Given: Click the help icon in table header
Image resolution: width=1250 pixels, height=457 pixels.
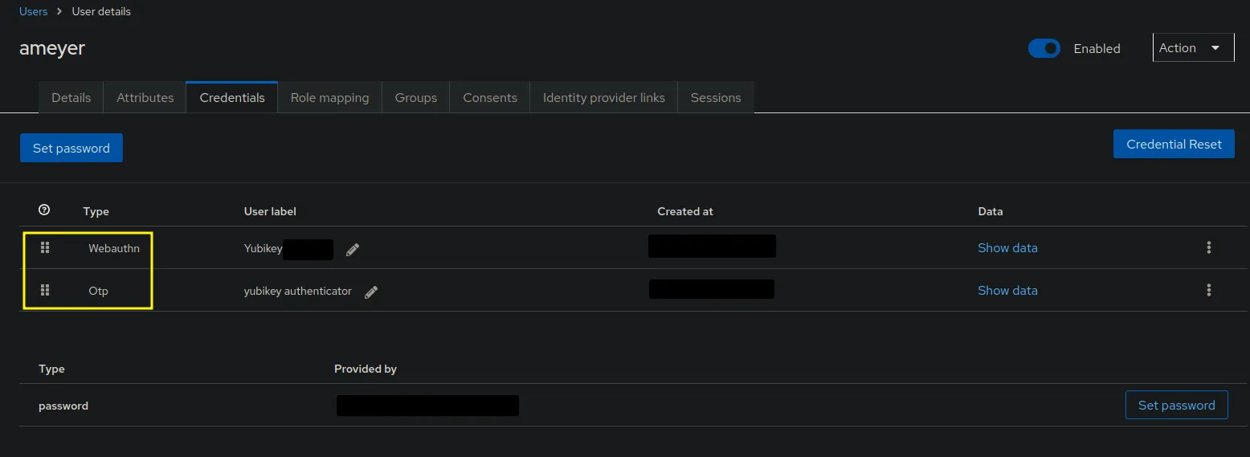Looking at the screenshot, I should click(x=44, y=210).
